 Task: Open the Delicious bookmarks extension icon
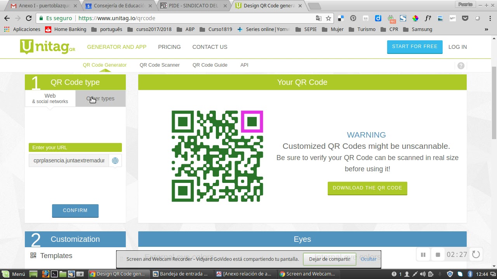tap(341, 18)
